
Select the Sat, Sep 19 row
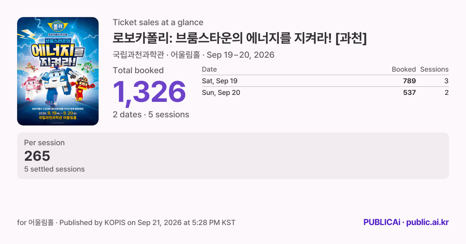(x=325, y=81)
